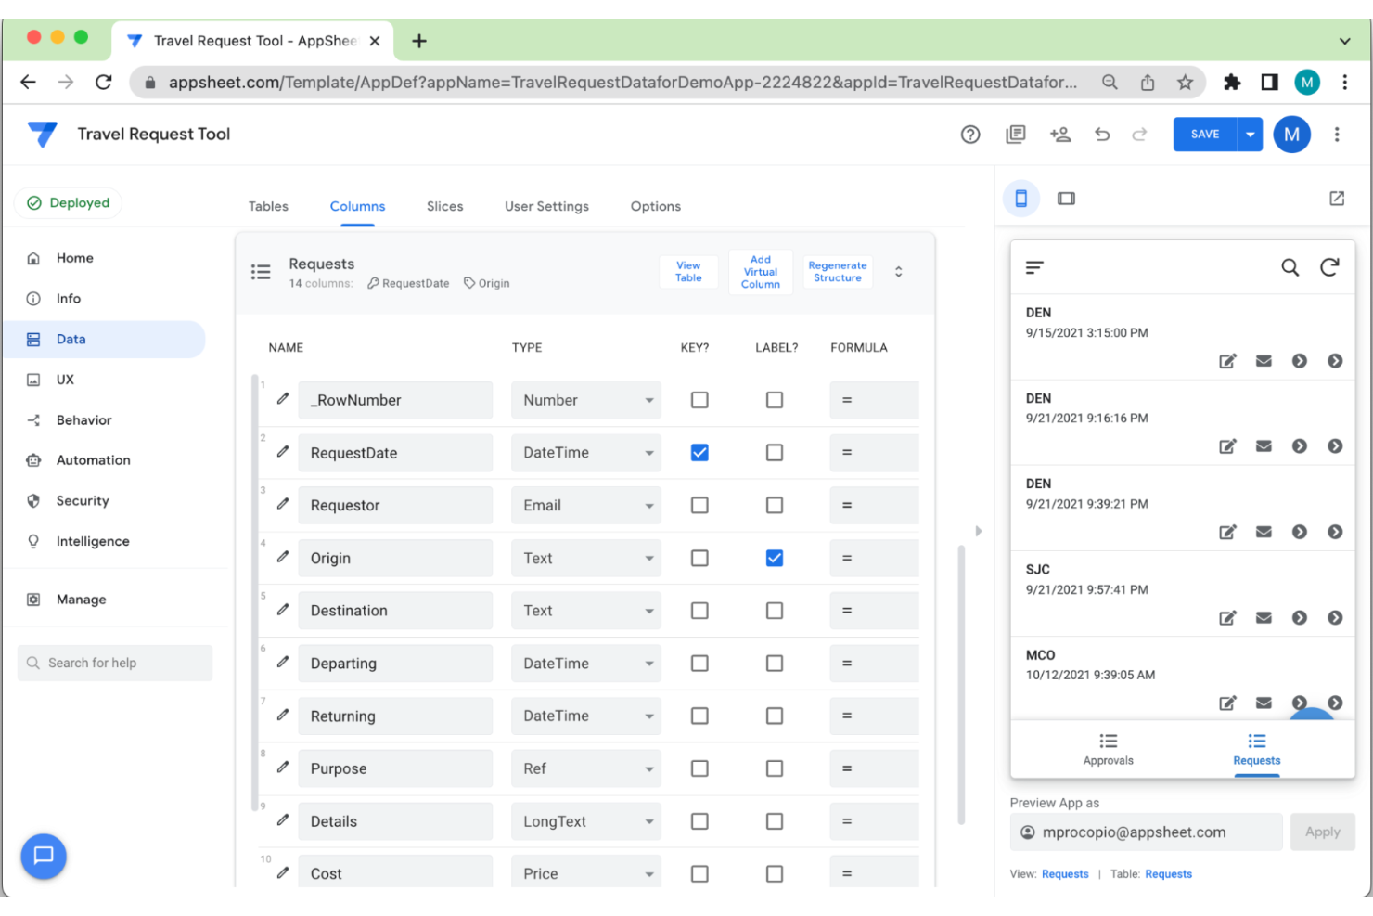
Task: Switch the preview to tablet view
Action: pos(1066,198)
